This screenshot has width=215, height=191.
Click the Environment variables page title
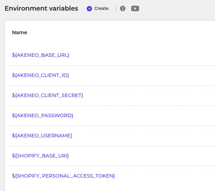click(41, 8)
